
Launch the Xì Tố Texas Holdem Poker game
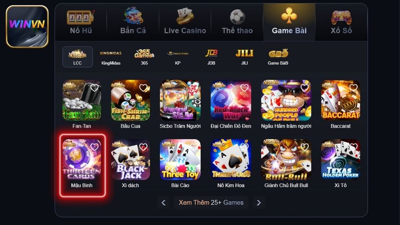[340, 159]
